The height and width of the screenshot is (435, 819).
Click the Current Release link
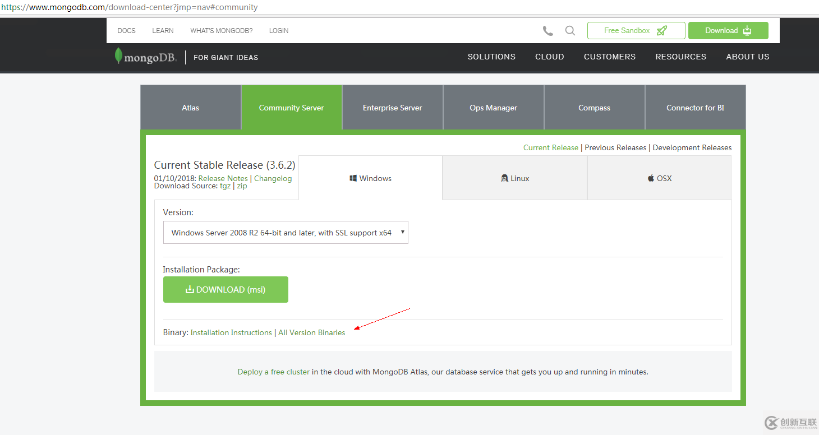point(551,147)
